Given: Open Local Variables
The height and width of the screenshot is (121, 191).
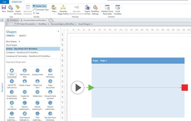Looking at the screenshot, I should [x=118, y=10].
